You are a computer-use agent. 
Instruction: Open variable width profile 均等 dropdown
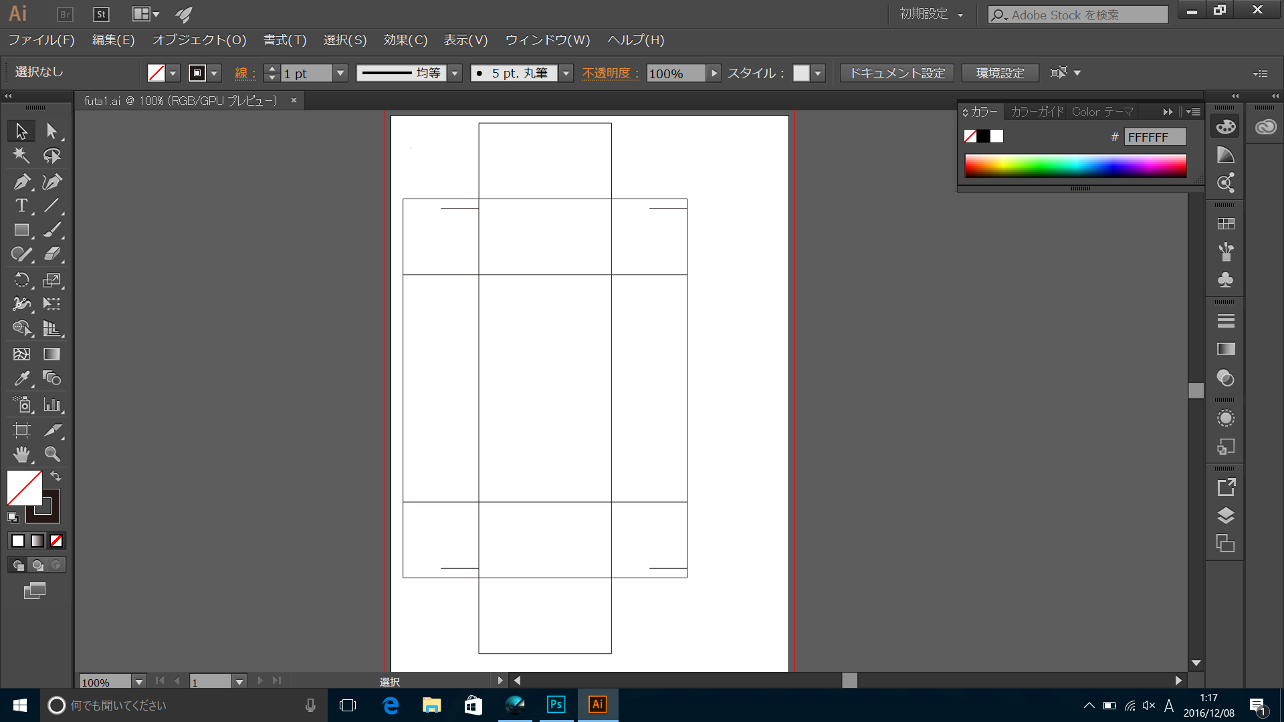(x=455, y=74)
